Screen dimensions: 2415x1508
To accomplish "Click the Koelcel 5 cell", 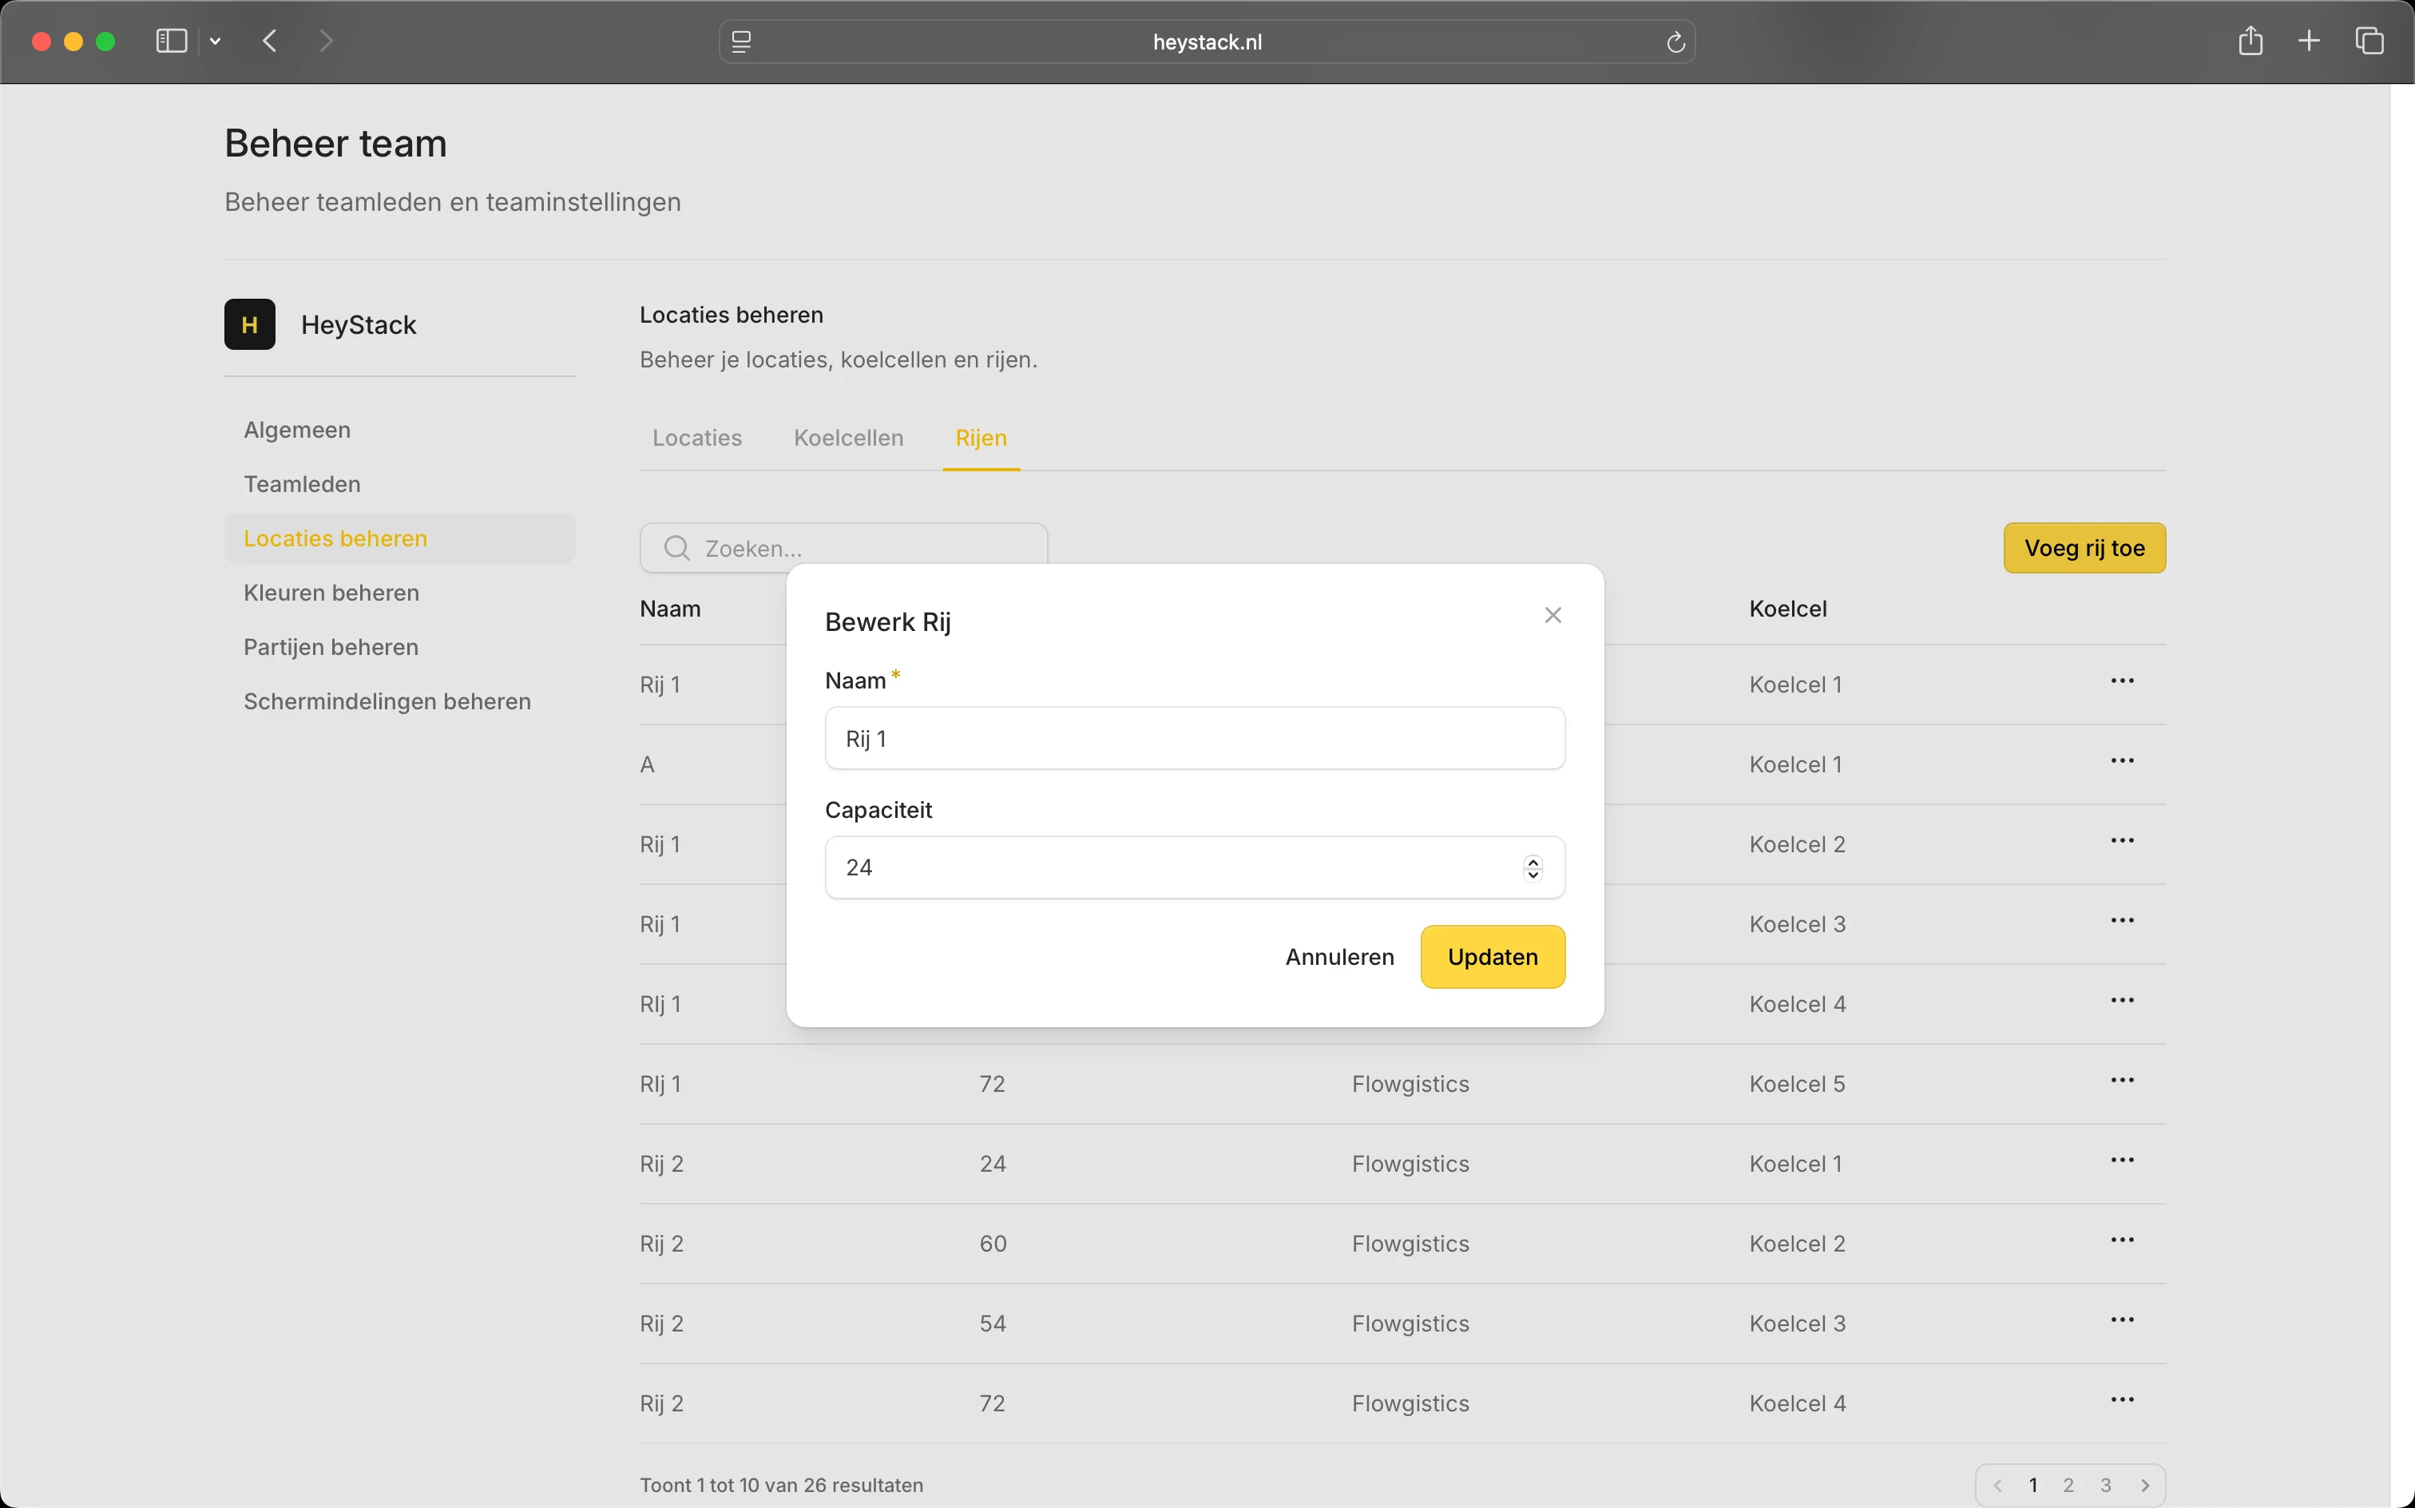I will [x=1797, y=1084].
